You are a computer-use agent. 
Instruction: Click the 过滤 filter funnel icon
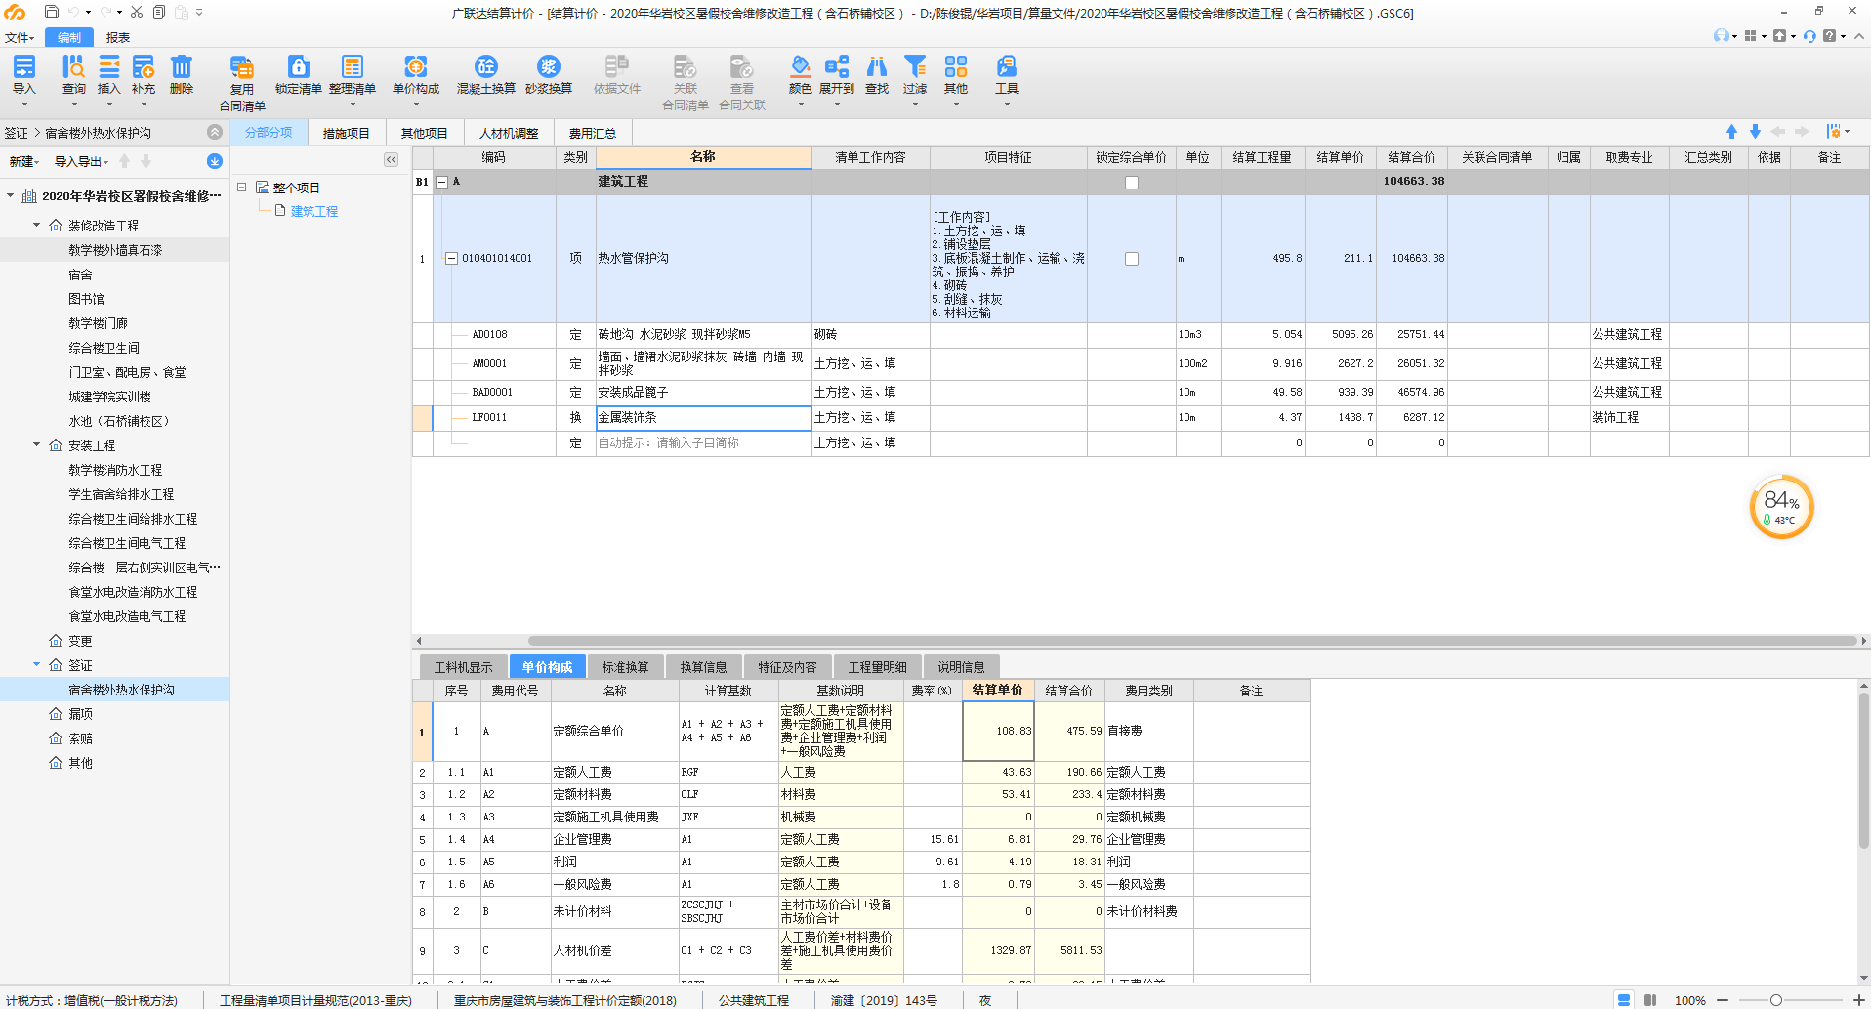tap(915, 66)
